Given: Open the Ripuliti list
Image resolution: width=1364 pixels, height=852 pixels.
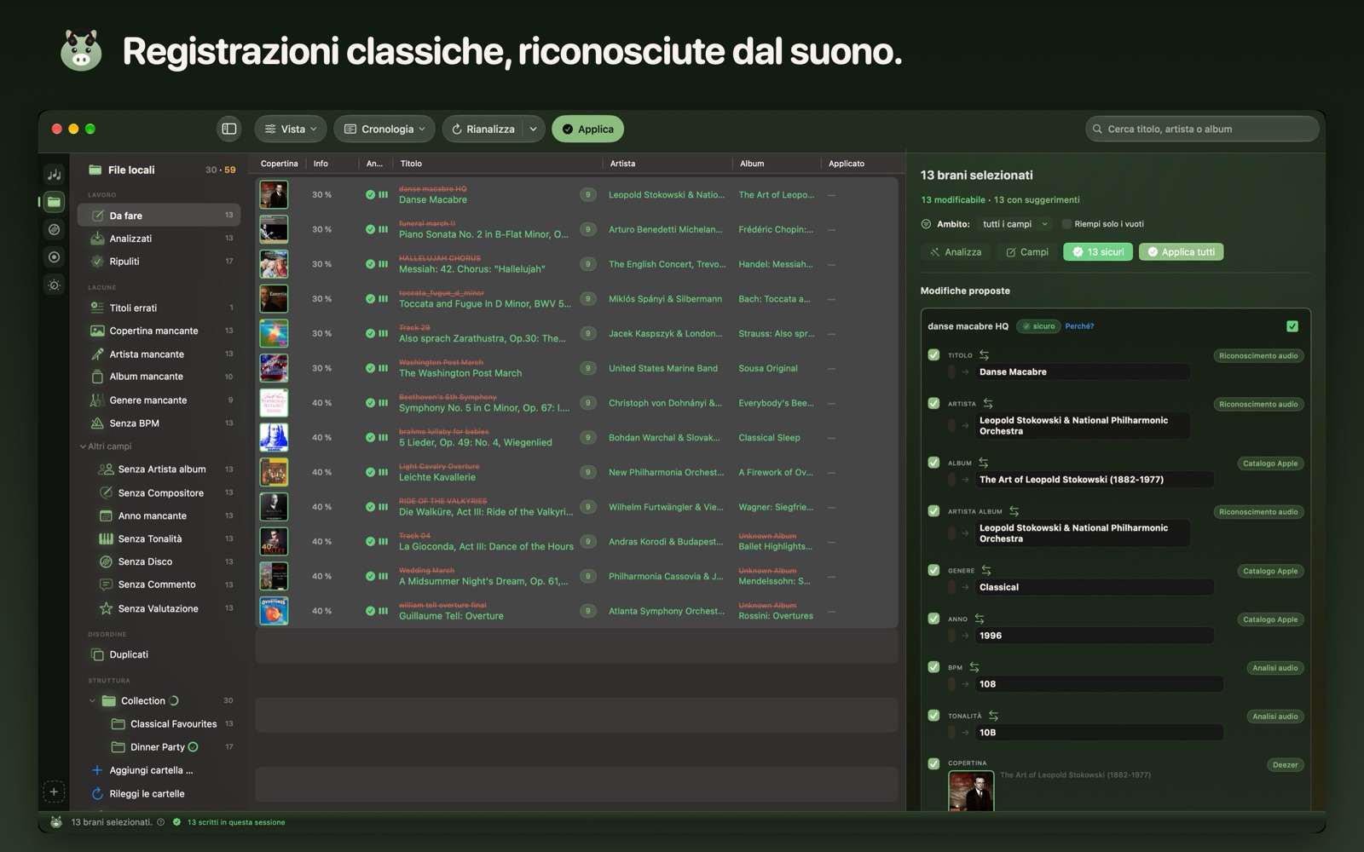Looking at the screenshot, I should [159, 262].
